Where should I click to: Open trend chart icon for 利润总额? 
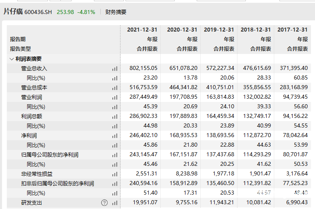[115, 117]
